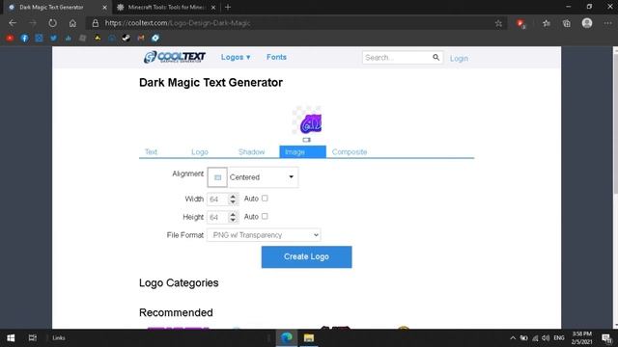Open the volume icon in system tray
The width and height of the screenshot is (618, 347).
click(546, 338)
